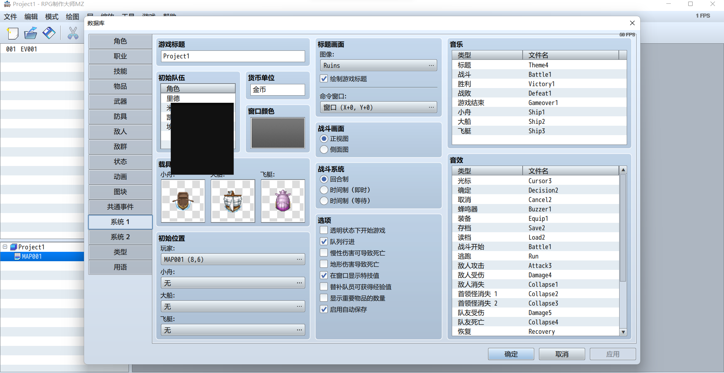
Task: Open the 小舟 start position selector
Action: click(233, 283)
